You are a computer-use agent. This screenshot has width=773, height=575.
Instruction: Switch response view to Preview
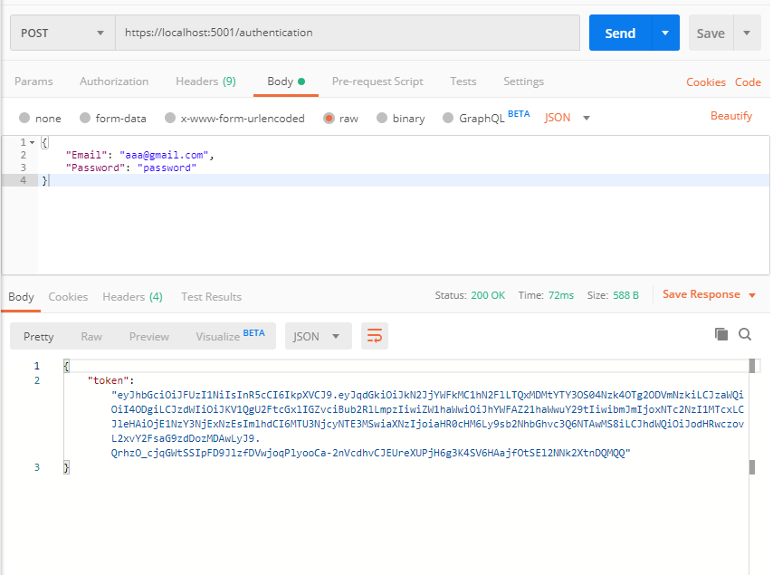point(148,336)
